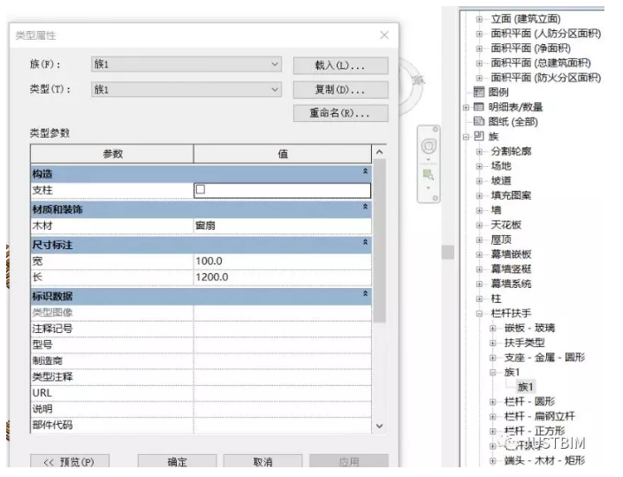This screenshot has height=477, width=623.
Task: Click the 注释记号 value field
Action: pyautogui.click(x=283, y=329)
